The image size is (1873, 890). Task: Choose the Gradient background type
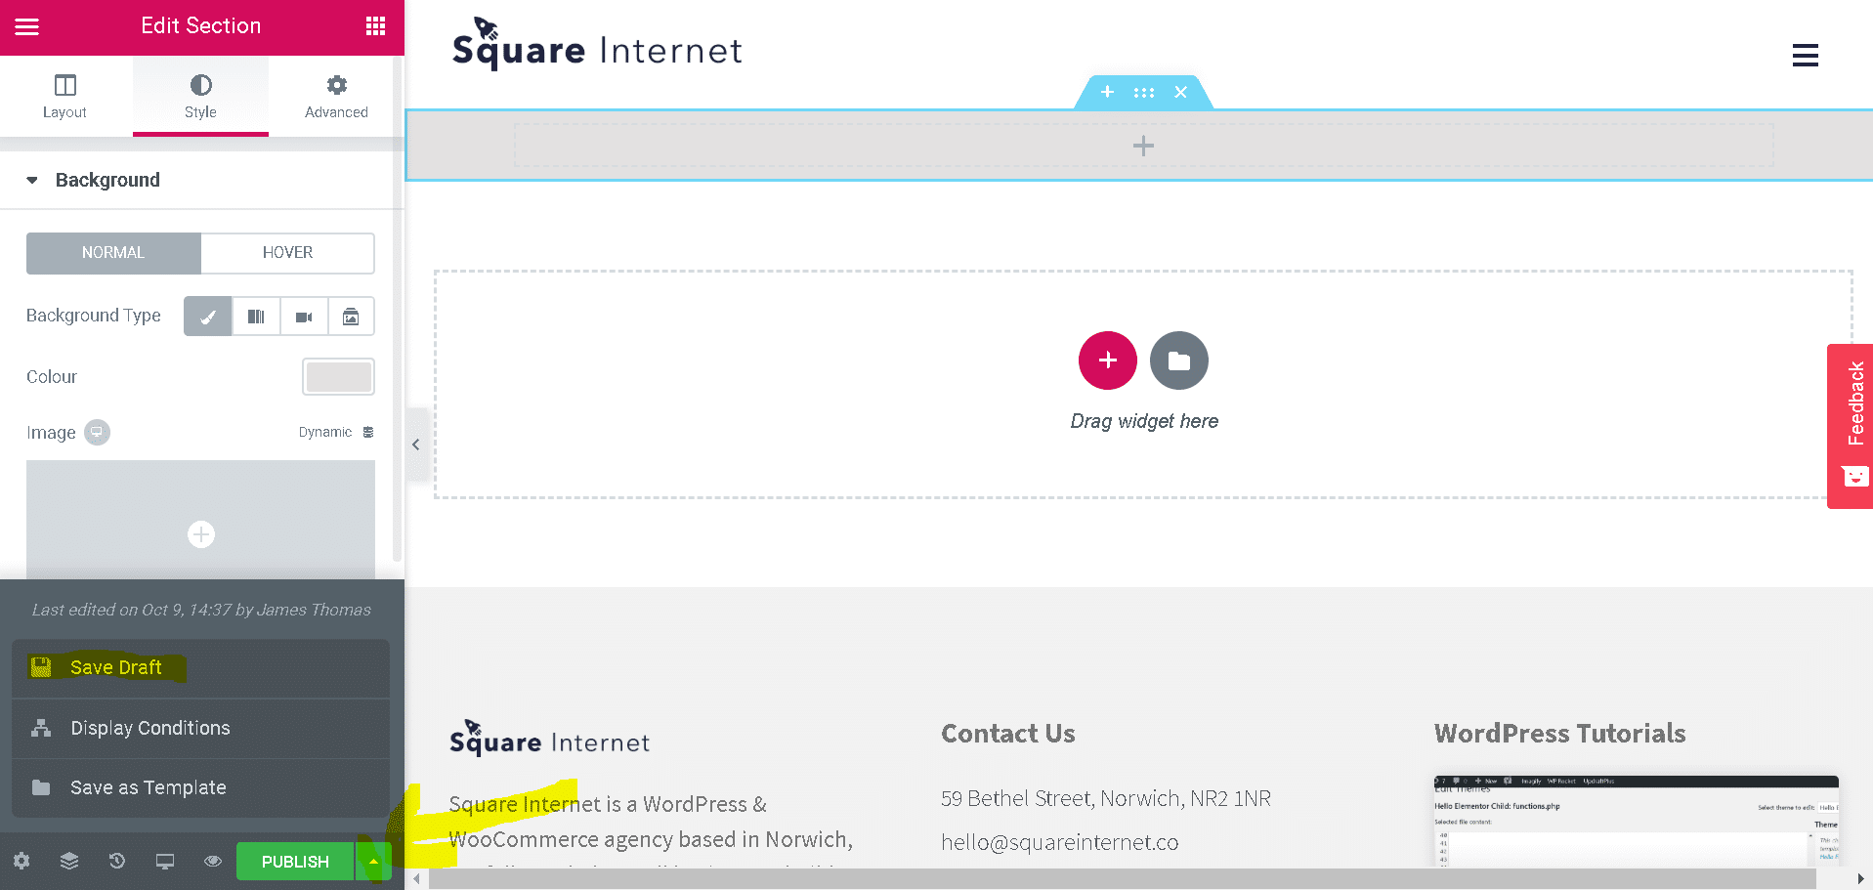pos(255,316)
